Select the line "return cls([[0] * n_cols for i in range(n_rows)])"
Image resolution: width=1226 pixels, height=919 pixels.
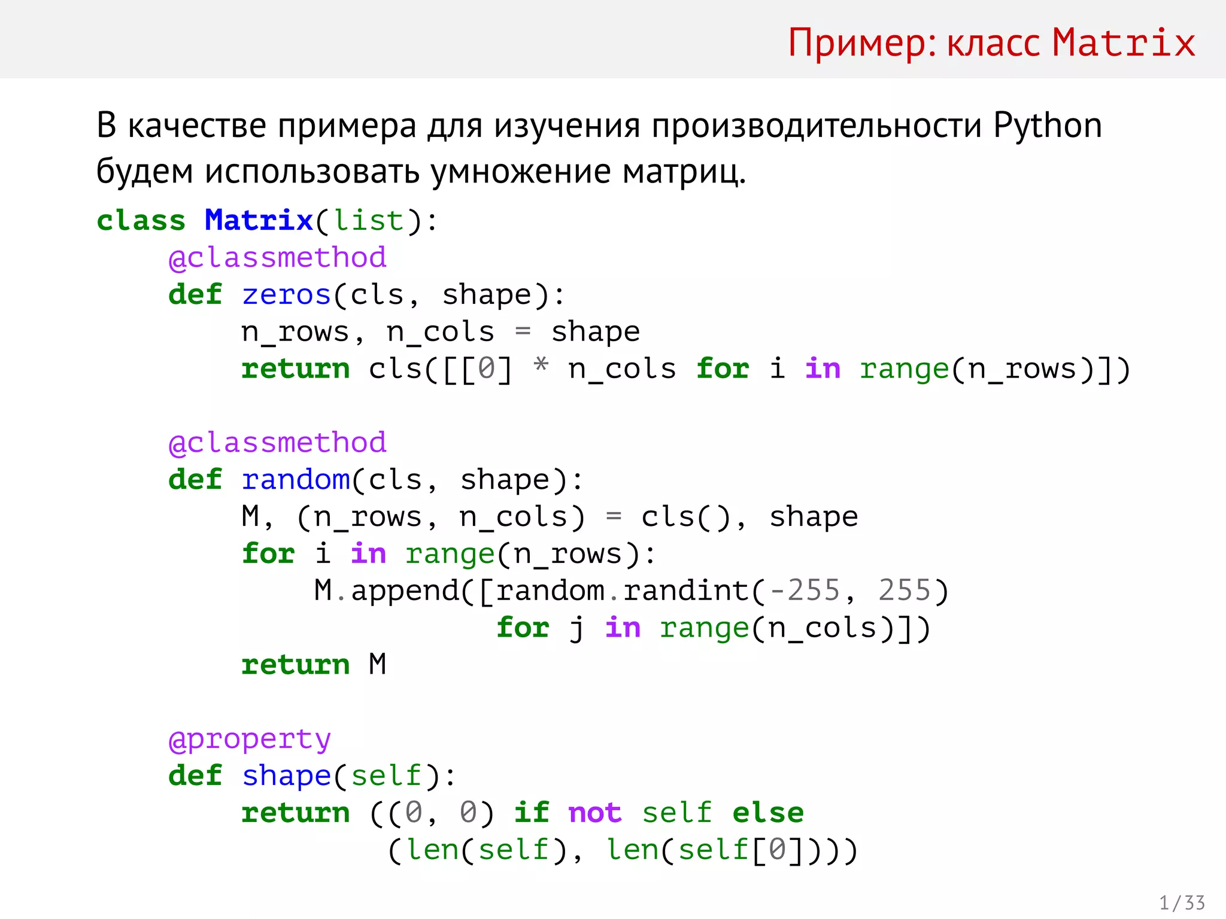[686, 369]
